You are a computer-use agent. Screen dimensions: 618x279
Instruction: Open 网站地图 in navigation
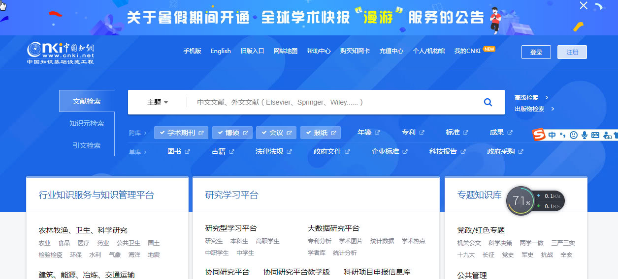click(286, 51)
